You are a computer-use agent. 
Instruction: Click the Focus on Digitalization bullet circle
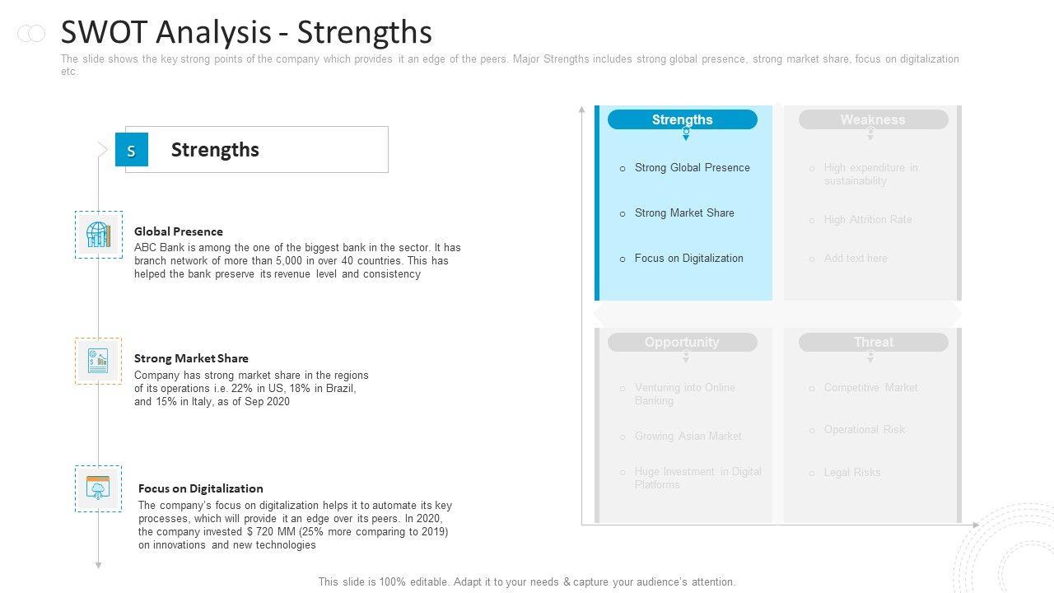(x=623, y=259)
